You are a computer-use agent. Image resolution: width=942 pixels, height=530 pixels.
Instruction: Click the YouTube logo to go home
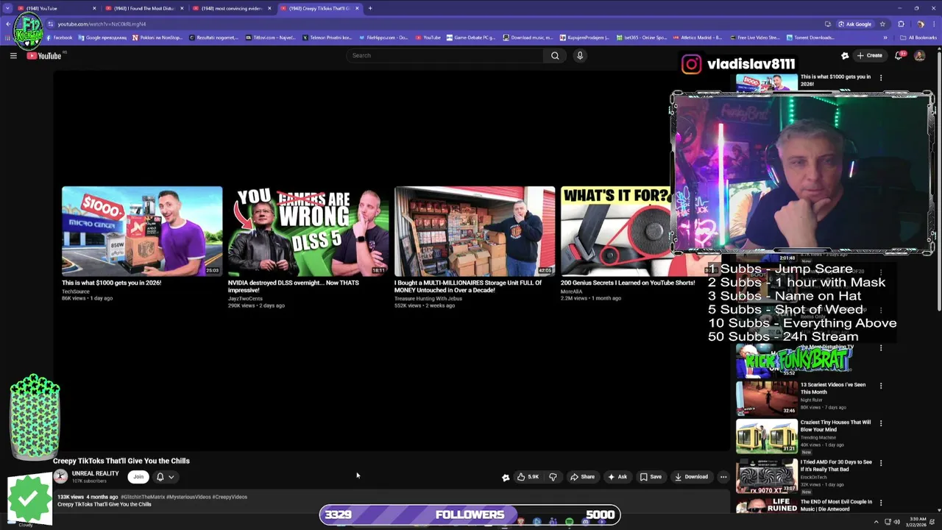44,56
